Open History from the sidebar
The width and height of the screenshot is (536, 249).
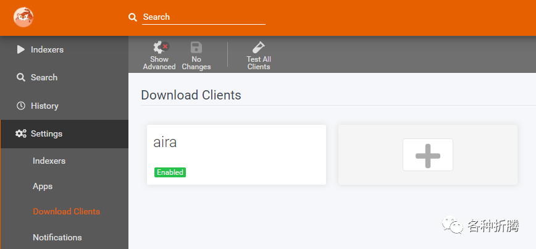point(64,106)
